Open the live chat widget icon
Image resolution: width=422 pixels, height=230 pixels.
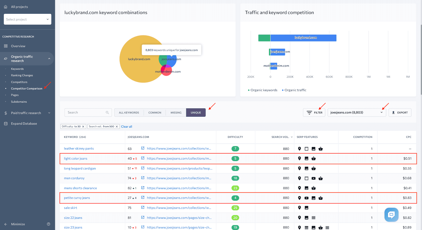(x=391, y=215)
